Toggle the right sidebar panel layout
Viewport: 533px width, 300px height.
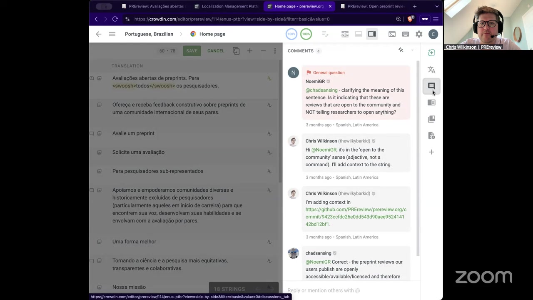[372, 34]
